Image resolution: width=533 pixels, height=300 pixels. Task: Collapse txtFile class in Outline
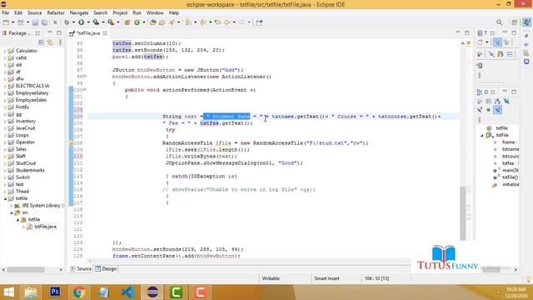482,135
